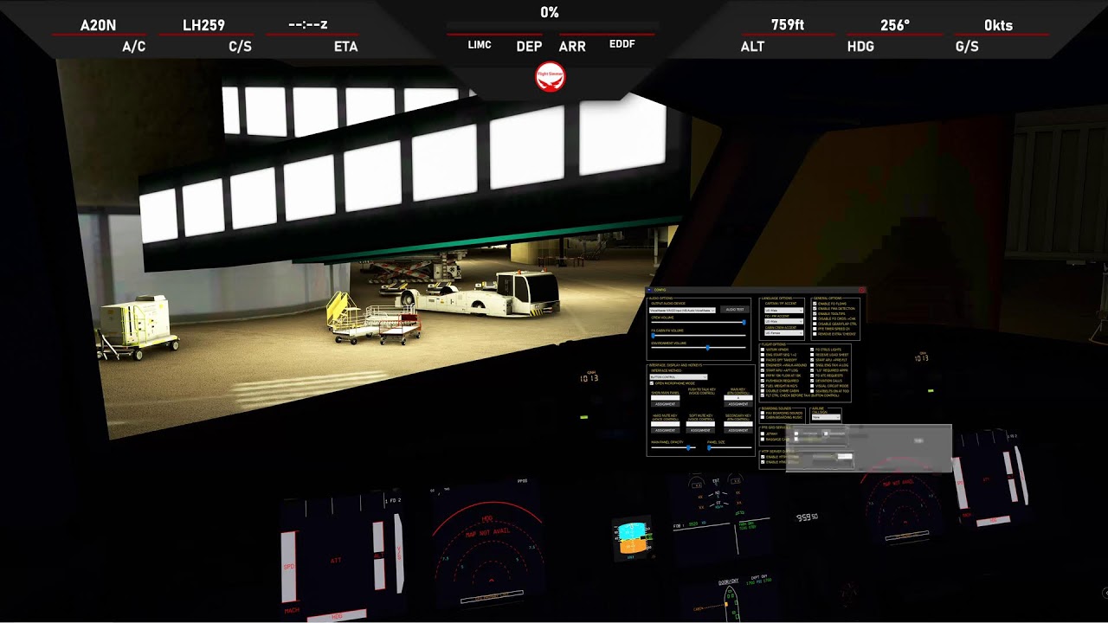Screen dimensions: 1108x623
Task: Adjust the FA Cabin PA Volume slider
Action: 699,336
